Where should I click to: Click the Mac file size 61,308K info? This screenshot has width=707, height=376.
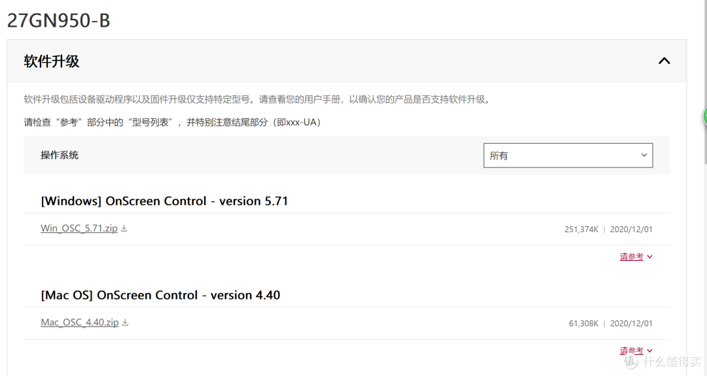click(583, 323)
